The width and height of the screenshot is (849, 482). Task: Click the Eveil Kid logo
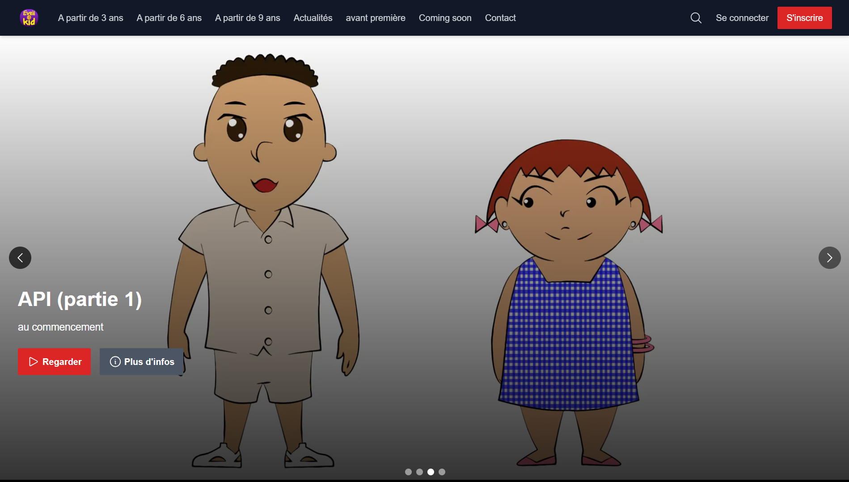[x=29, y=18]
